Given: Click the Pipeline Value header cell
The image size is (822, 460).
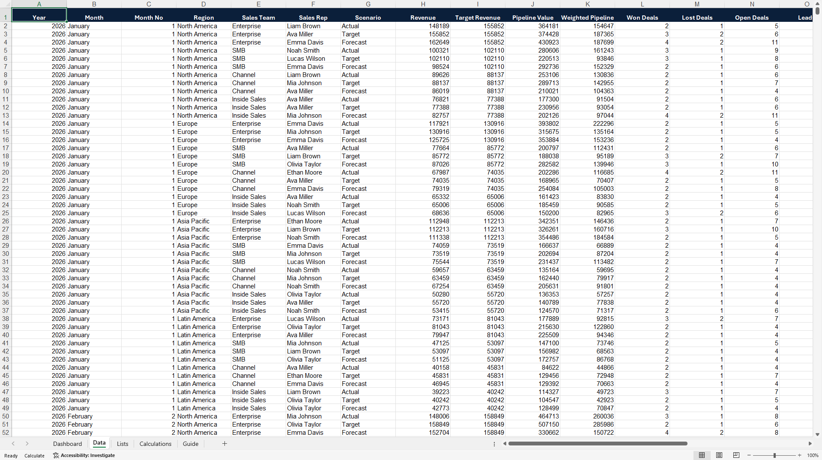Looking at the screenshot, I should coord(532,15).
